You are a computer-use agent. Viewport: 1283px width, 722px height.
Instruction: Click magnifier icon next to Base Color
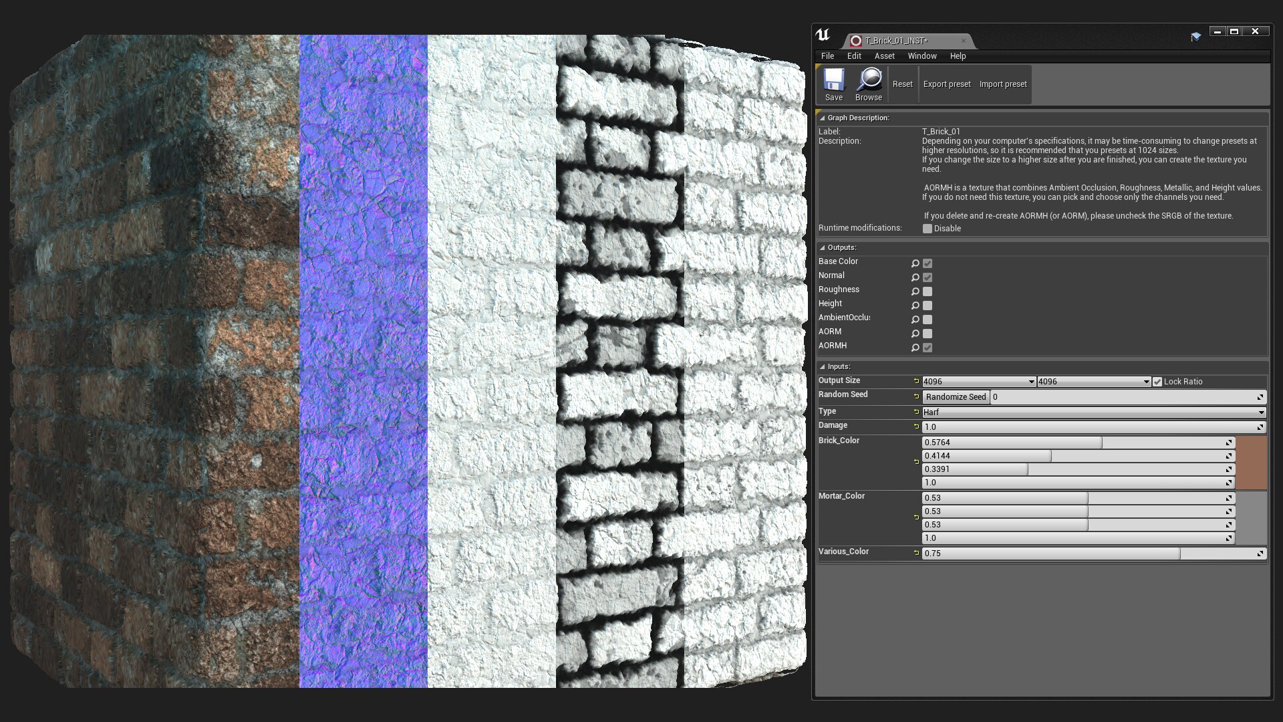pyautogui.click(x=915, y=263)
